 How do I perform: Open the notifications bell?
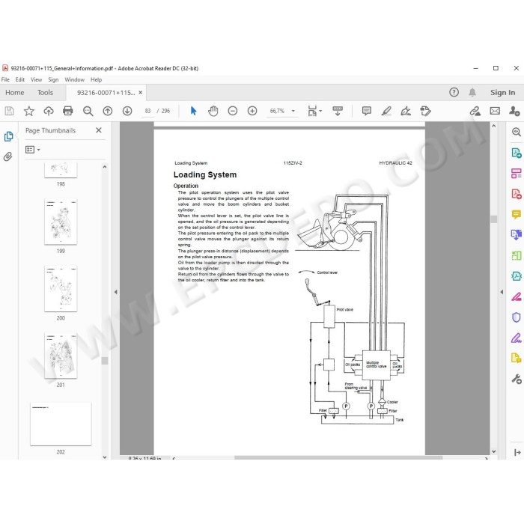pos(472,92)
